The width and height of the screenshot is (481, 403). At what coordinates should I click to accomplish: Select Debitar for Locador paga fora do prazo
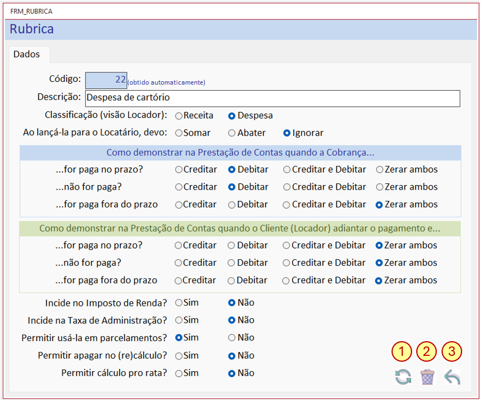click(x=231, y=281)
